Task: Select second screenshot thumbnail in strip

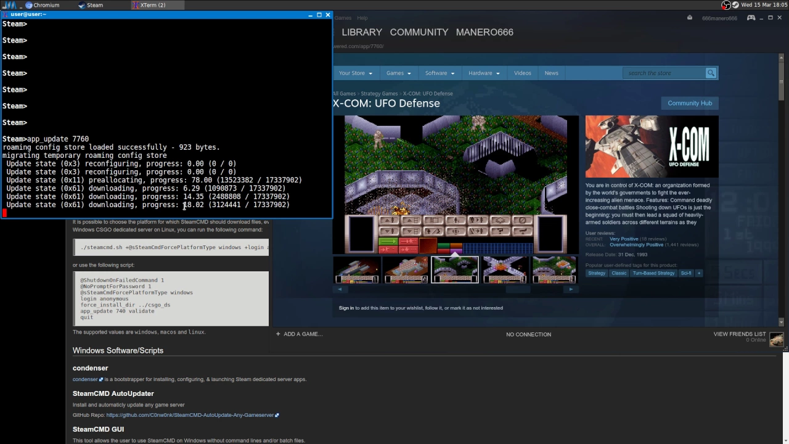Action: pos(406,269)
